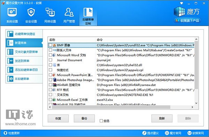Open the 魔方官网 link
The height and width of the screenshot is (137, 209).
tap(173, 133)
